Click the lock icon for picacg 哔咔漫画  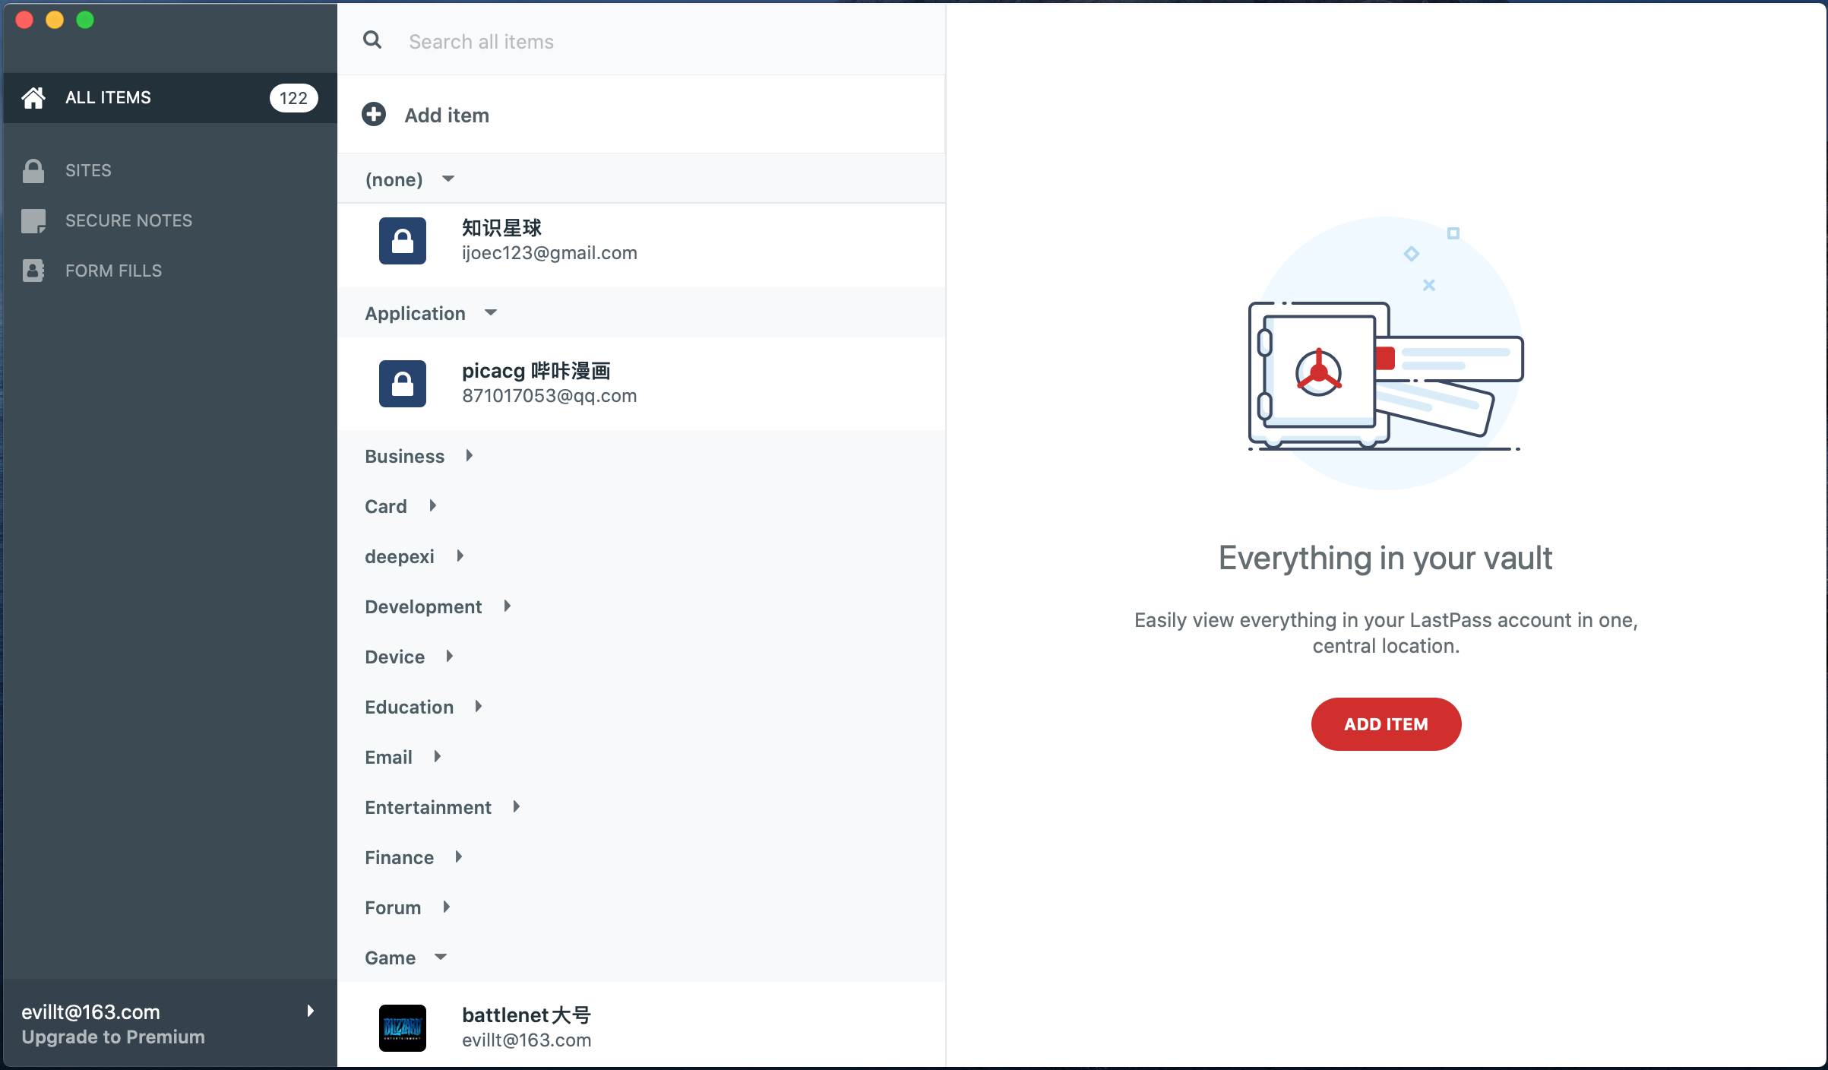[x=402, y=383]
